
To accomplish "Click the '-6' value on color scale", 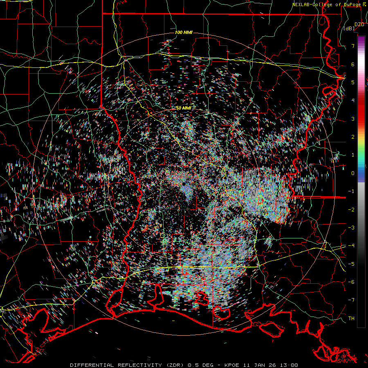I will [x=351, y=282].
